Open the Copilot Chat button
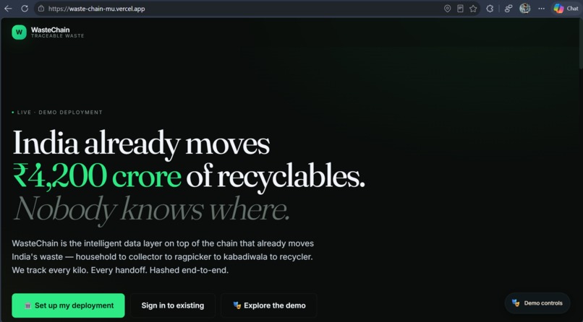The width and height of the screenshot is (583, 322). point(566,9)
